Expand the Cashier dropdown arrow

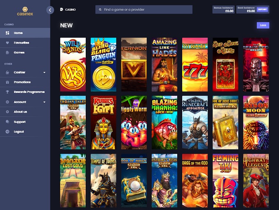point(44,72)
